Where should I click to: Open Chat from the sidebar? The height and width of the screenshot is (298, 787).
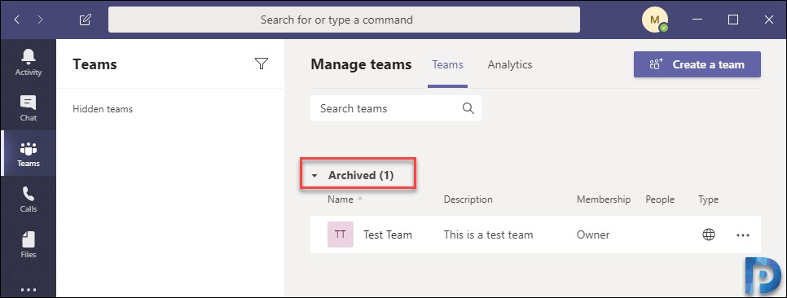[x=28, y=107]
